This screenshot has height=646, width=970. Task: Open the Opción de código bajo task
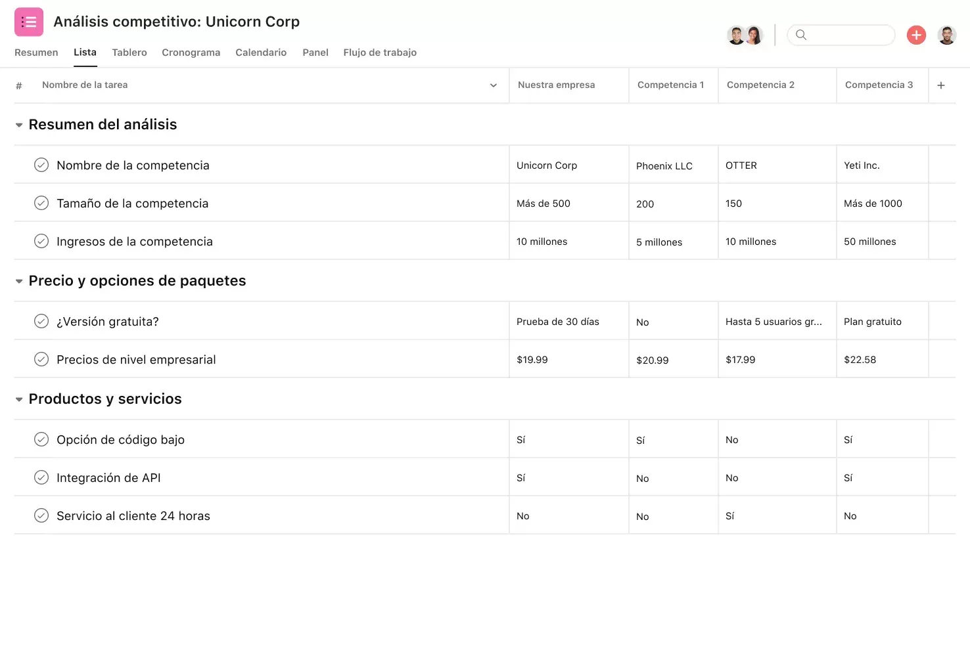coord(120,440)
